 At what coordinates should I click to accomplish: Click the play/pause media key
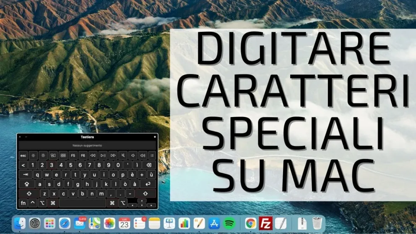[103, 156]
